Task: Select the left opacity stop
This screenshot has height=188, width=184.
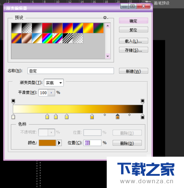Action: pos(13,101)
